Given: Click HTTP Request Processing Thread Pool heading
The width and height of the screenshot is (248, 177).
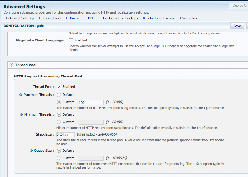Looking at the screenshot, I should point(48,76).
